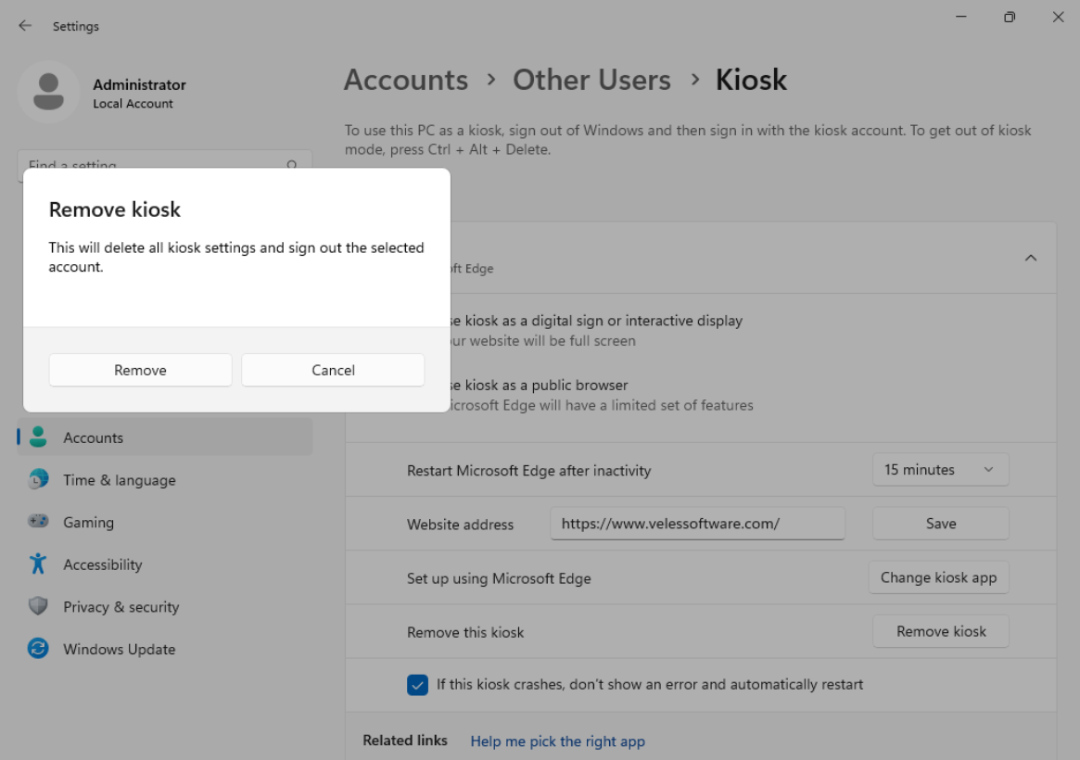
Task: Select Accounts in the sidebar
Action: [x=165, y=437]
